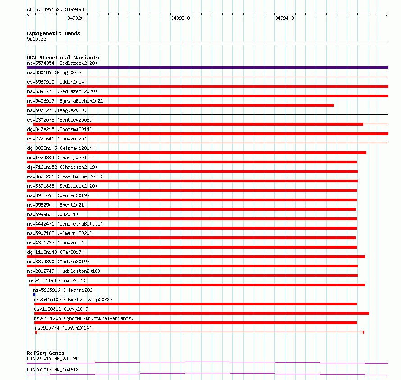Viewport: 401px width, 380px height.
Task: Click the chr5:3499152..3499498 region label
Action: click(x=55, y=10)
